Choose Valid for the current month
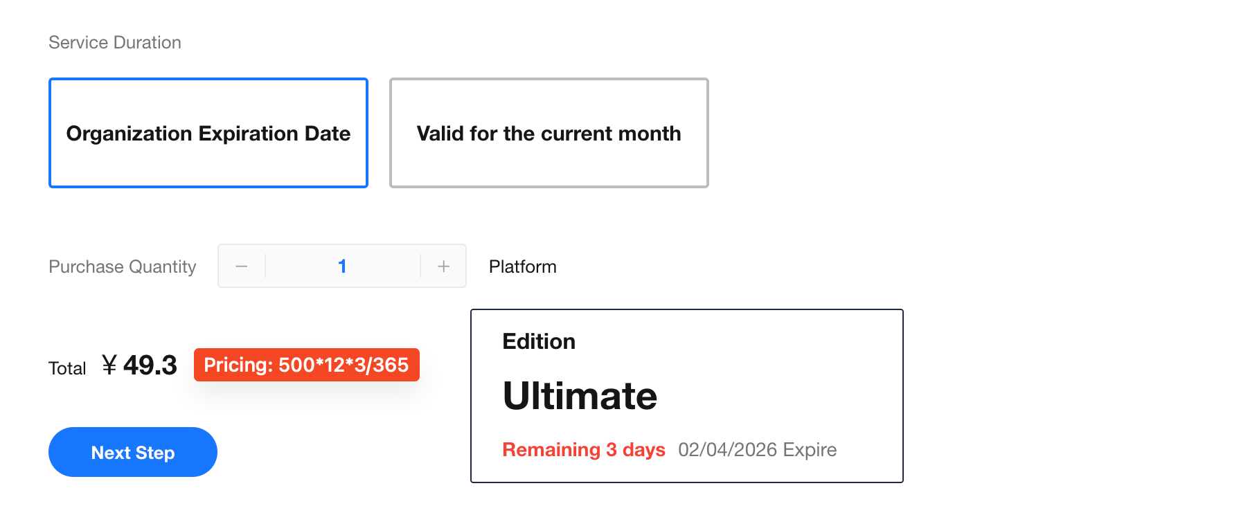This screenshot has width=1248, height=515. click(x=549, y=133)
